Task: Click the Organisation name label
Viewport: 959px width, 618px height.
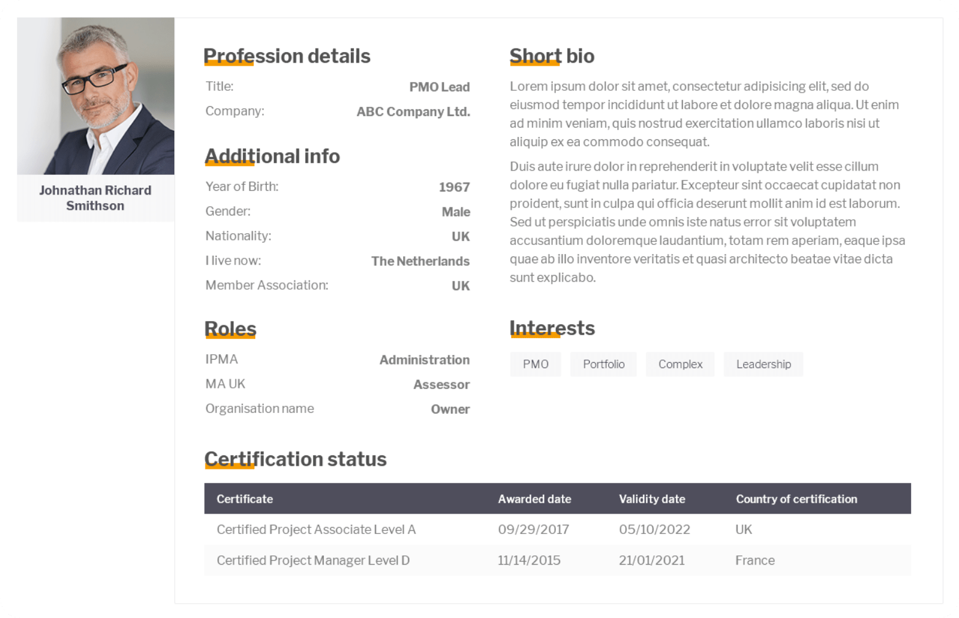Action: (260, 408)
